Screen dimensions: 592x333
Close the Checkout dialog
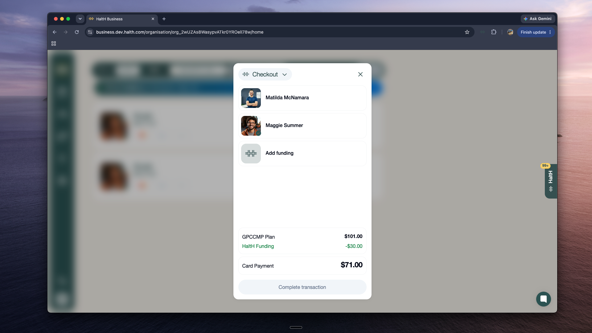[x=360, y=74]
